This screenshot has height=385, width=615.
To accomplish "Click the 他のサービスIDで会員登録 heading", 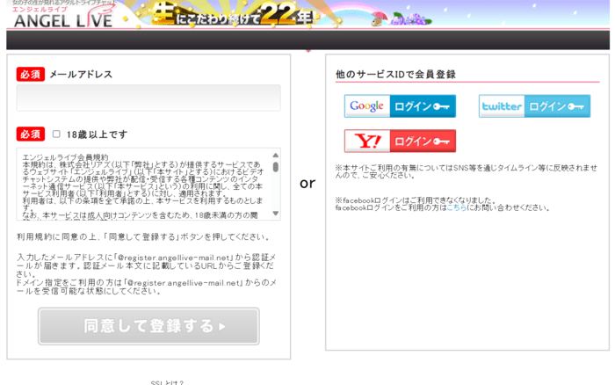I will pos(395,74).
